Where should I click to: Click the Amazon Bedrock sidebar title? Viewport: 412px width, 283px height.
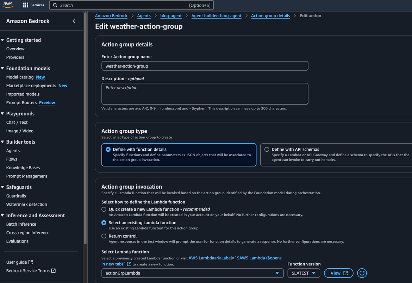pyautogui.click(x=28, y=21)
